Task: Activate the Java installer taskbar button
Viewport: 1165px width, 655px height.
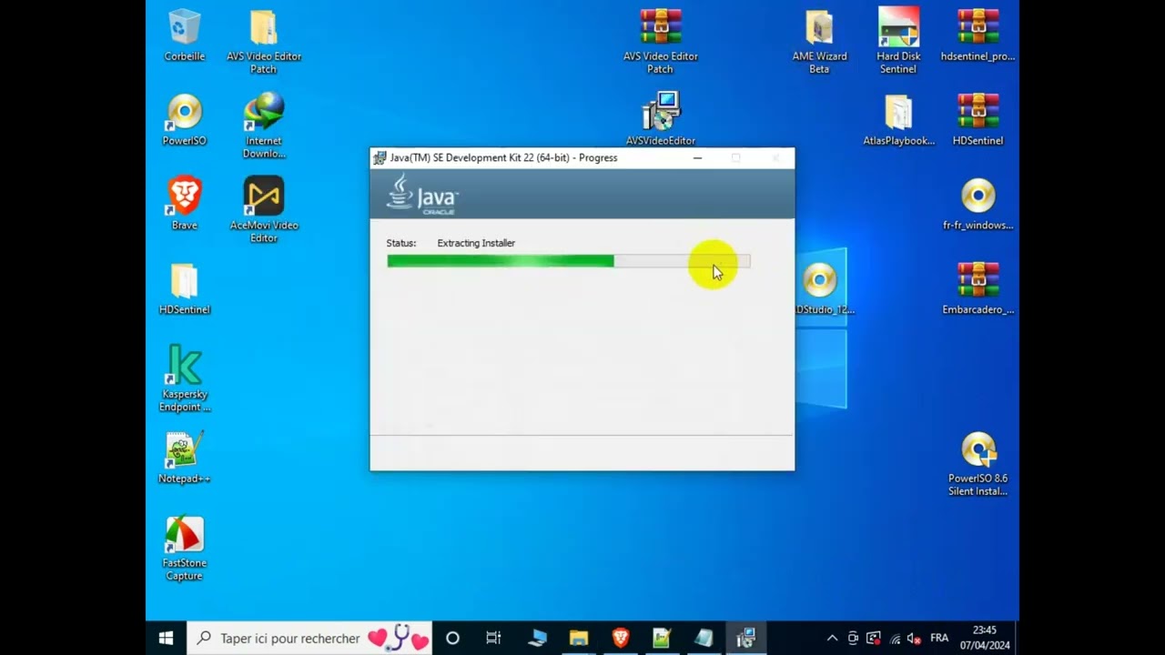Action: click(746, 638)
